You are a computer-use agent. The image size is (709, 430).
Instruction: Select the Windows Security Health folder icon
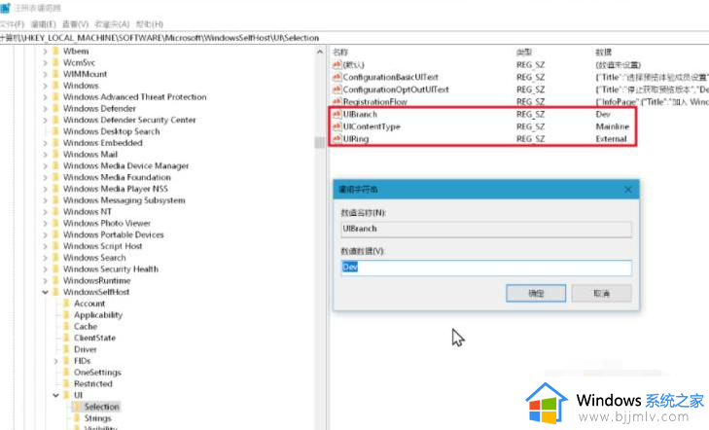[56, 269]
